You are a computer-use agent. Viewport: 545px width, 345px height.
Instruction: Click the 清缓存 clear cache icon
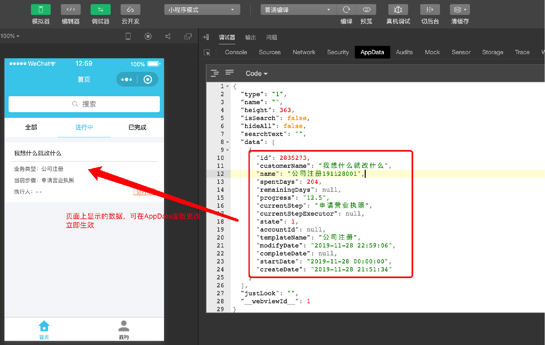tap(460, 10)
